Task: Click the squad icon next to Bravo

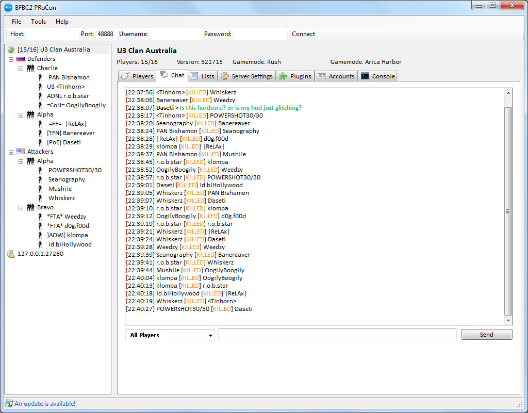Action: [30, 207]
